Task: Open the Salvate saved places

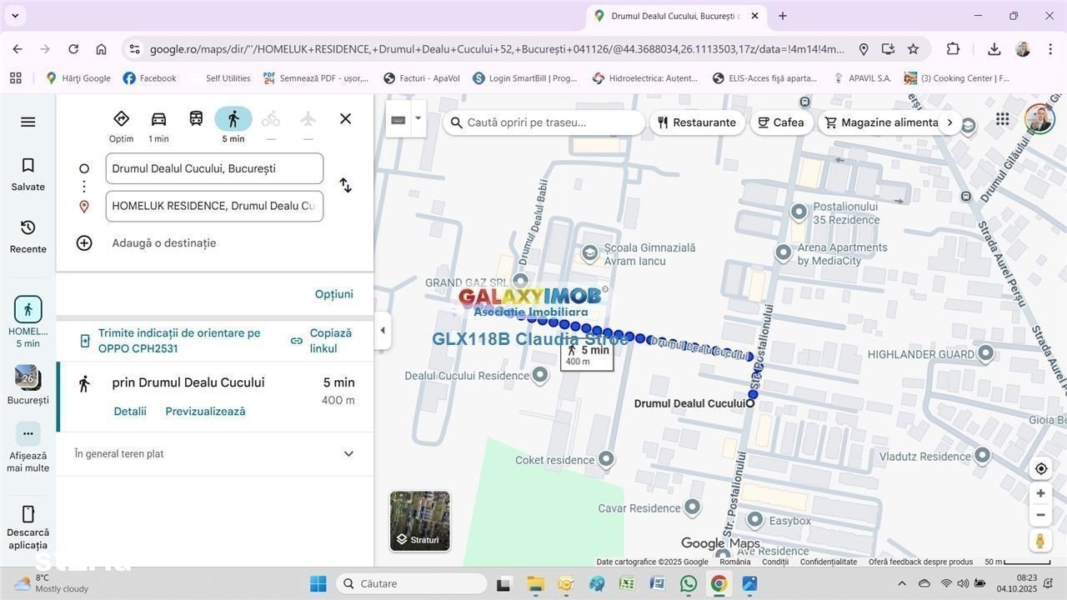Action: (28, 174)
